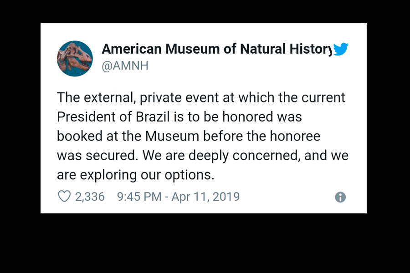
Task: Click the tweet line starting 'The external, private event'
Action: click(x=201, y=98)
